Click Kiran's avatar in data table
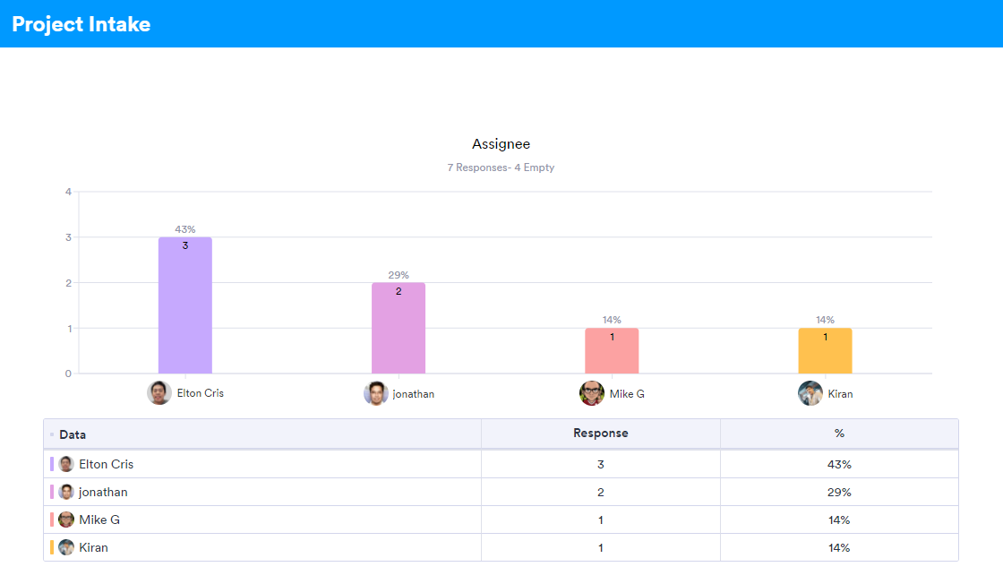Screen dimensions: 1003x584 coord(66,547)
